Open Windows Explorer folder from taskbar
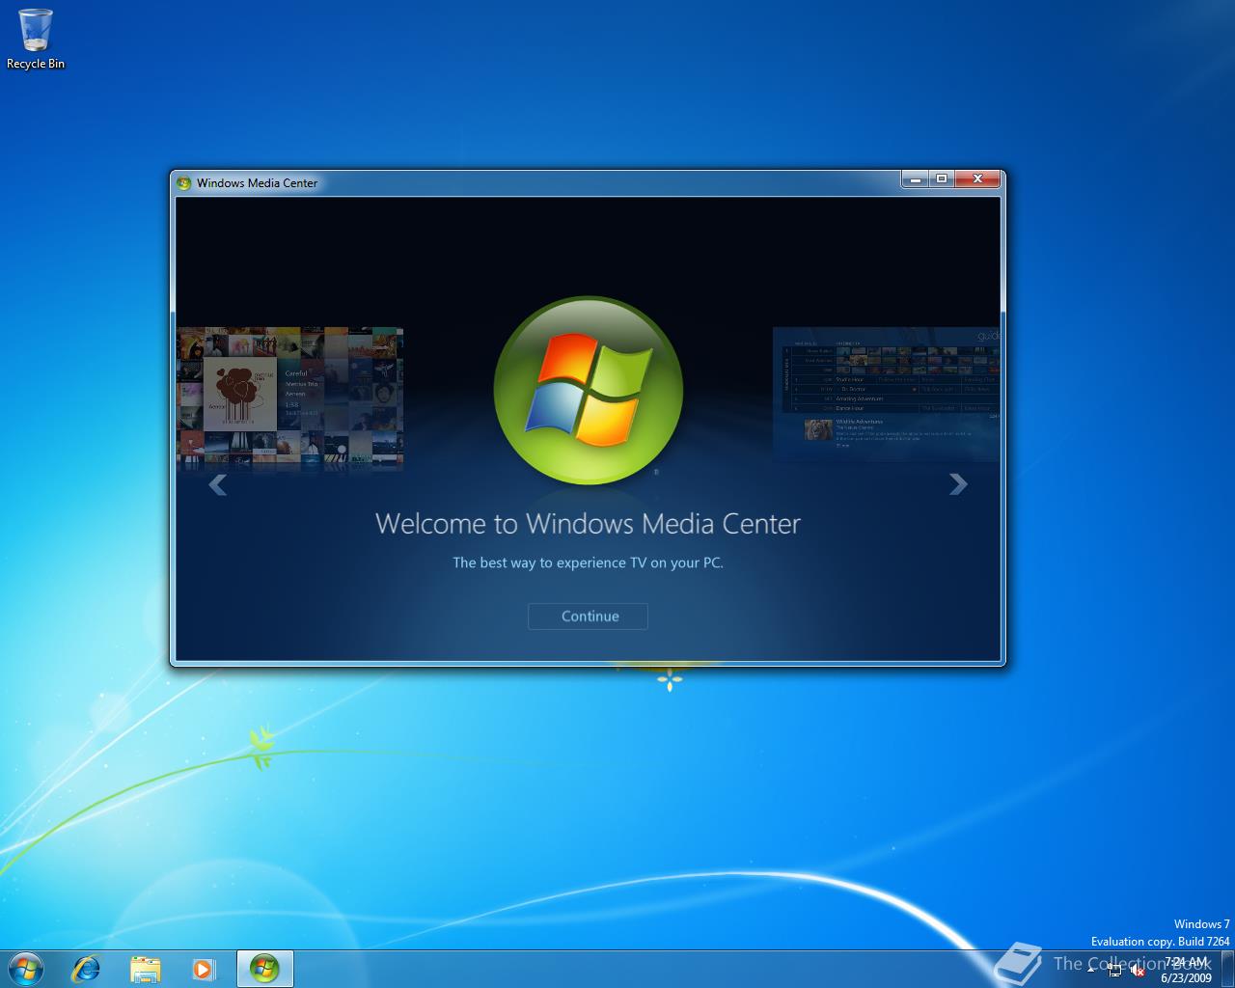 [146, 969]
